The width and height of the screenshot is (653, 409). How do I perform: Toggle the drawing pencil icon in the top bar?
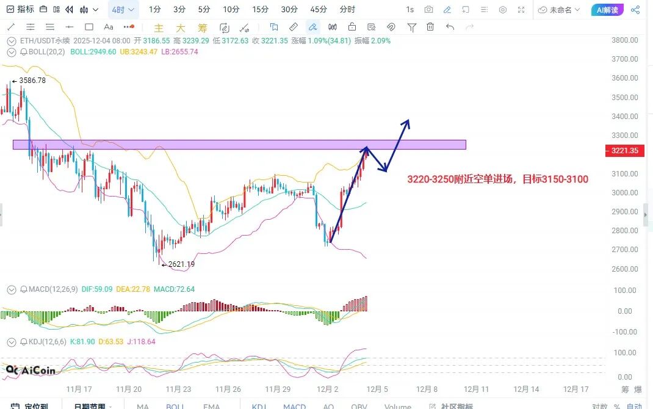447,10
